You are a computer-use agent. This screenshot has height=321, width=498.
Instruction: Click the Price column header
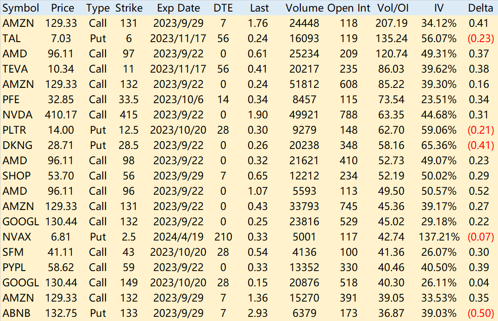point(62,8)
